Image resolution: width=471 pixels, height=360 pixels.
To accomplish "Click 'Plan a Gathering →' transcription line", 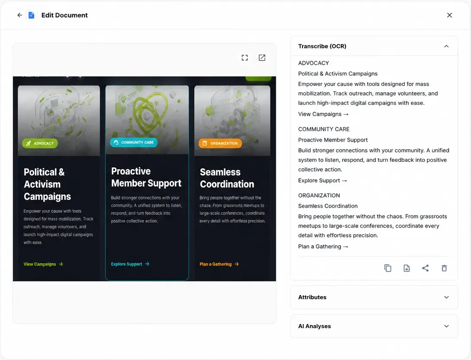I will pyautogui.click(x=323, y=246).
